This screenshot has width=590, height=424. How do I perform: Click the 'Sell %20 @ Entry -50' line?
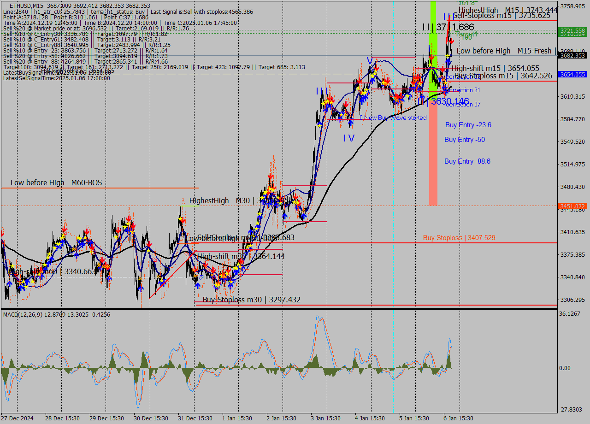click(85, 56)
